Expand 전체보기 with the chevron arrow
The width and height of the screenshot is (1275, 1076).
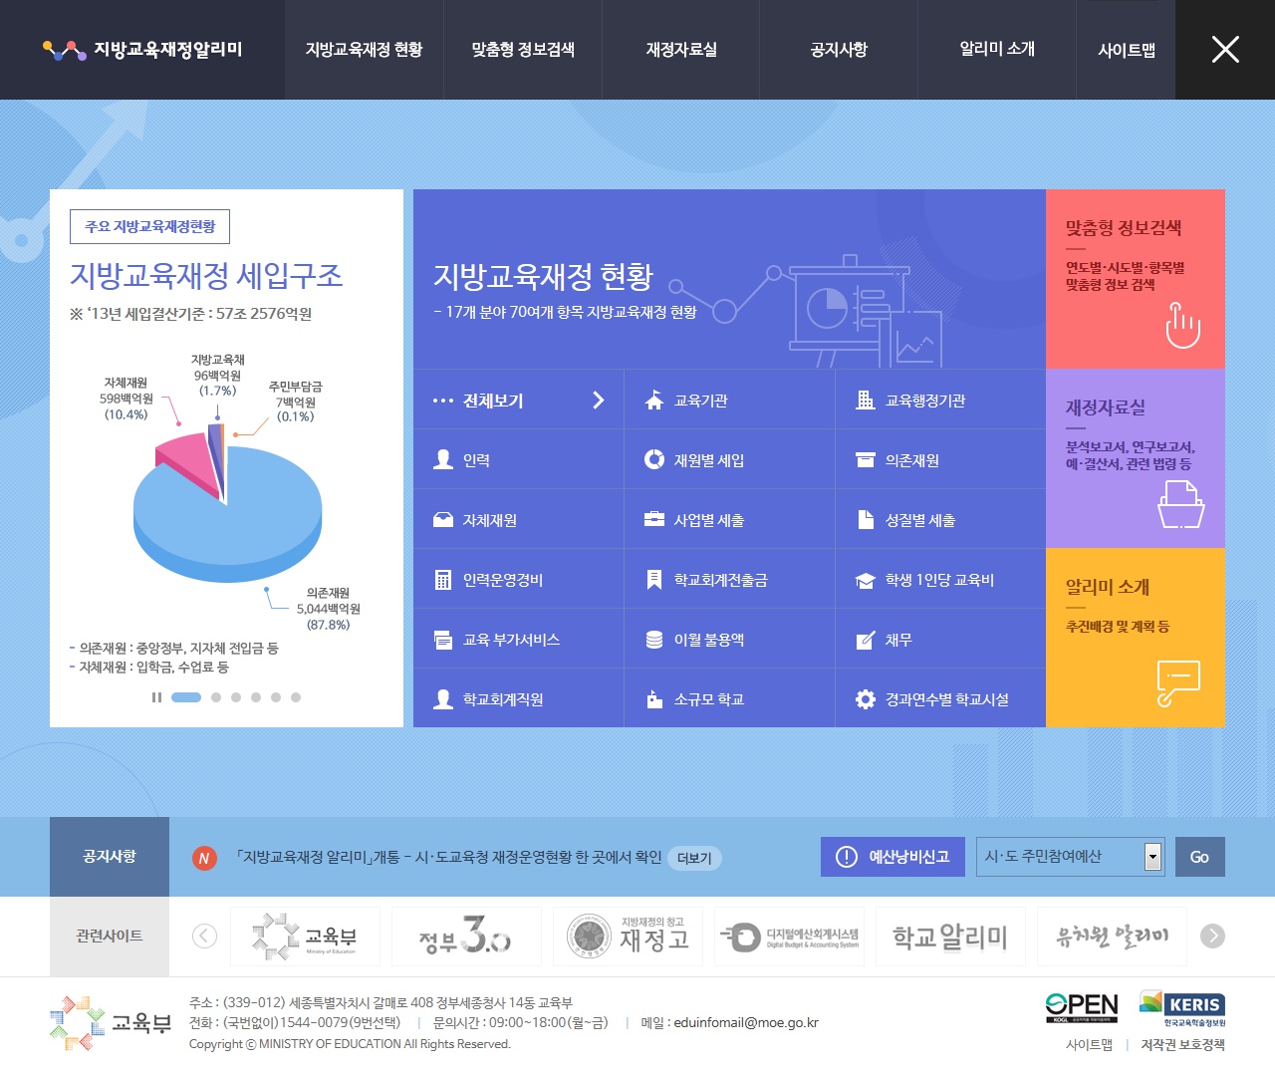(x=598, y=401)
